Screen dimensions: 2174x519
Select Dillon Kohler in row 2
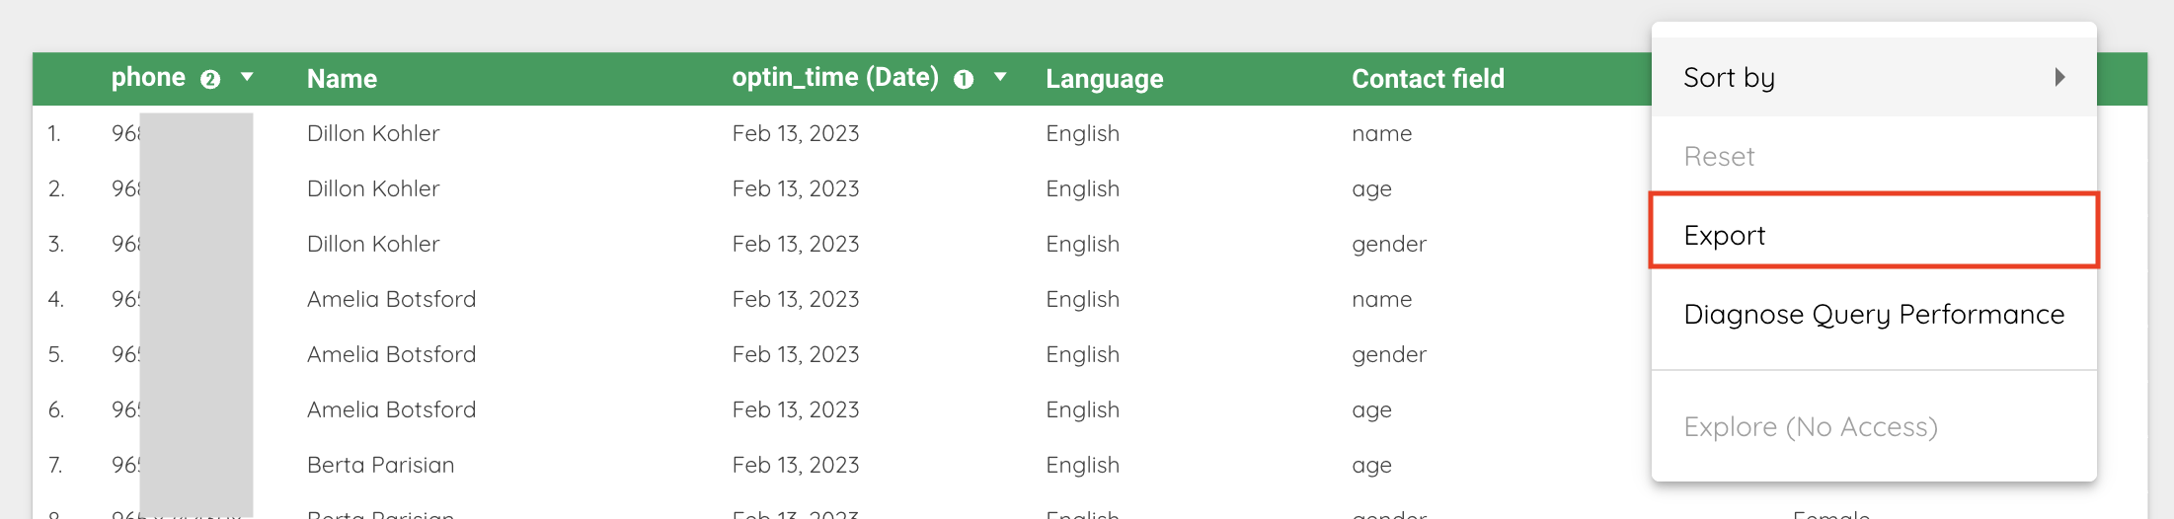[373, 188]
